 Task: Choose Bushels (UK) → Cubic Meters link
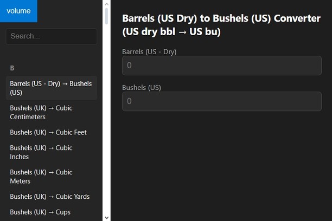pyautogui.click(x=41, y=177)
